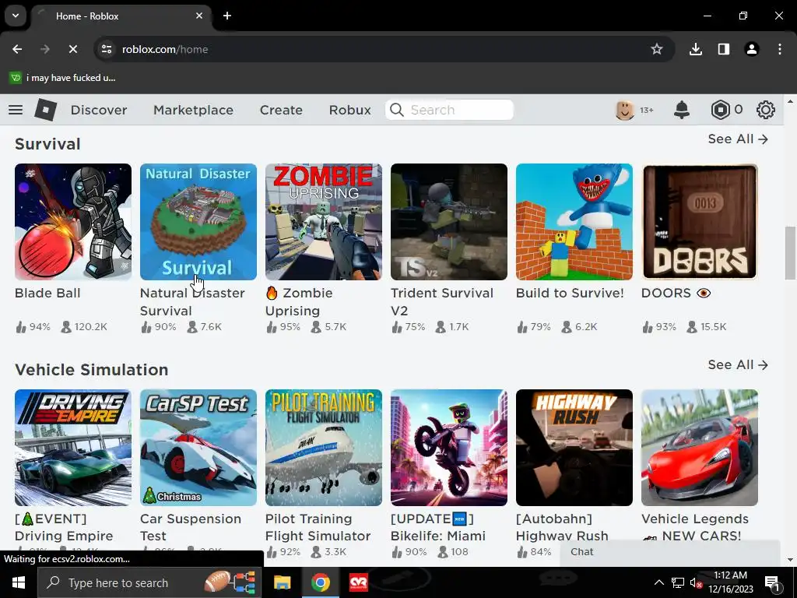797x598 pixels.
Task: Open the avatar profile icon
Action: (x=625, y=110)
